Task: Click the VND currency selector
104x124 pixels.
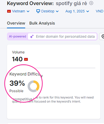Action: pos(100,11)
